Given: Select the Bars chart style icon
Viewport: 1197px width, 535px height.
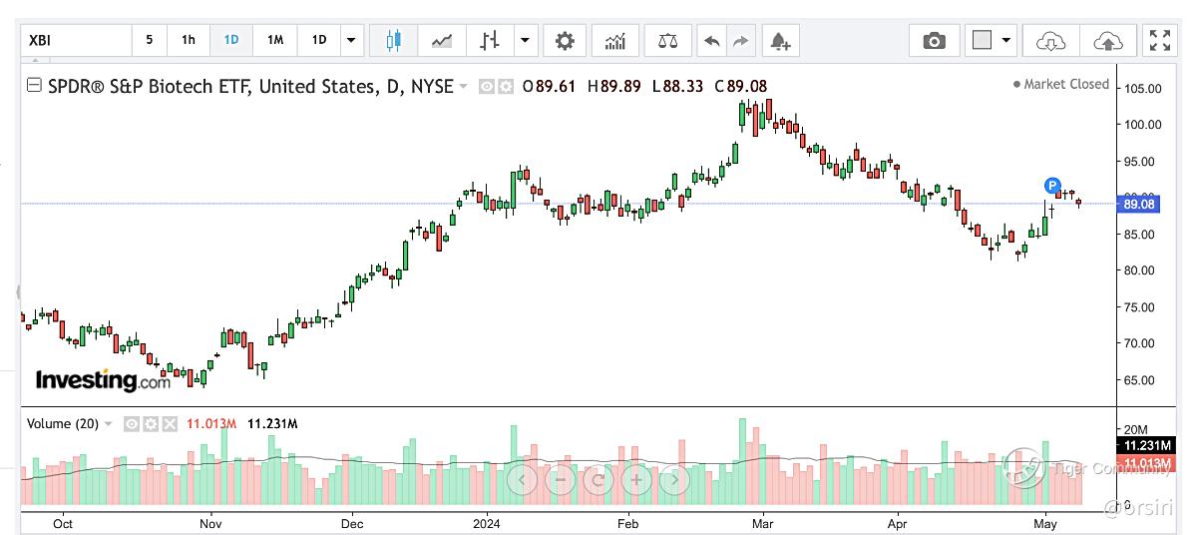Looking at the screenshot, I should [x=489, y=40].
